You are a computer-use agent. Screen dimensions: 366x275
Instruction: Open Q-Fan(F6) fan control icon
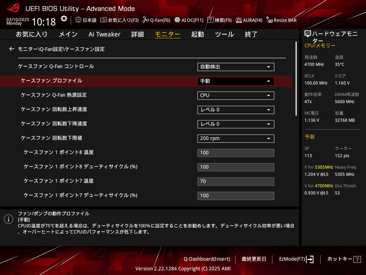(x=146, y=20)
